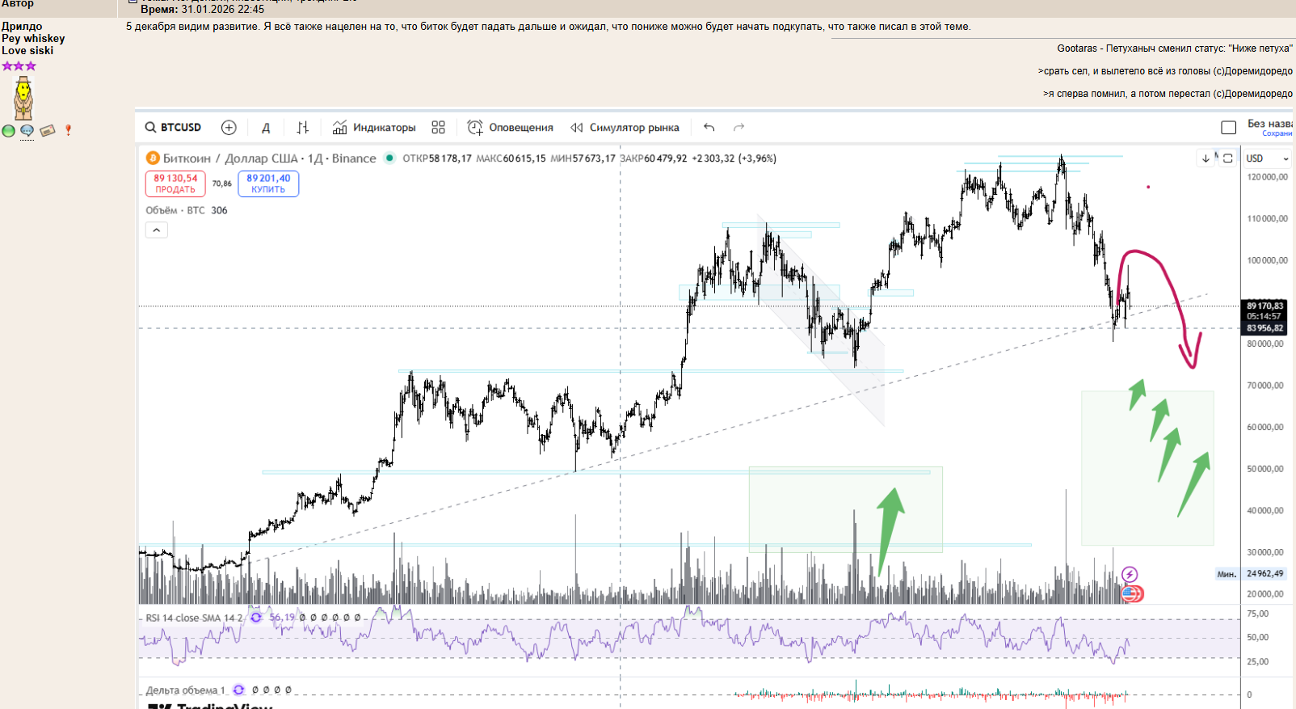Viewport: 1296px width, 709px height.
Task: Click the 120 000,00 price axis label
Action: click(1267, 177)
